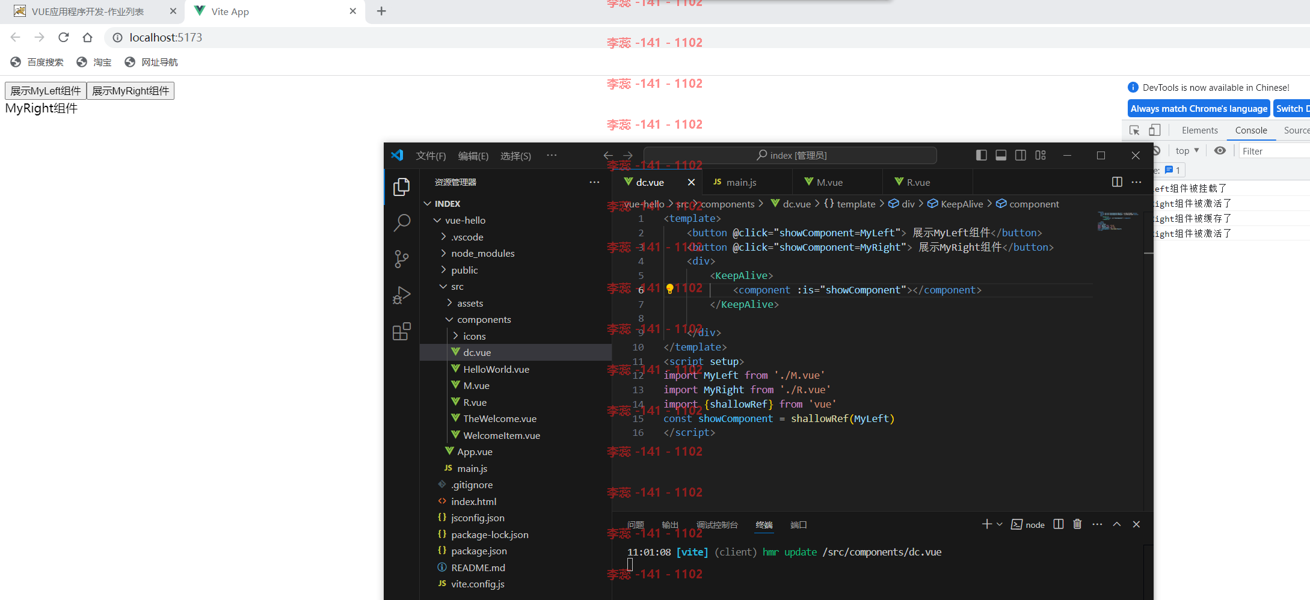Open the 百度搜索 bookmark
The height and width of the screenshot is (600, 1310).
[37, 62]
